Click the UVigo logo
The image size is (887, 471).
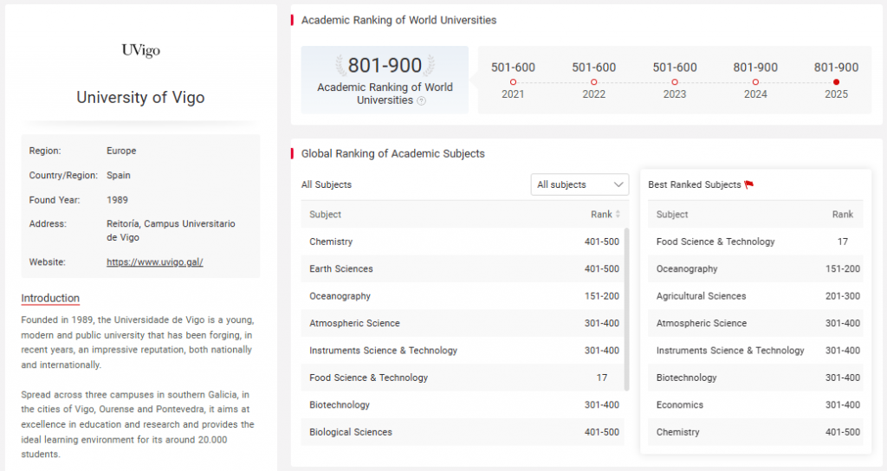point(140,50)
